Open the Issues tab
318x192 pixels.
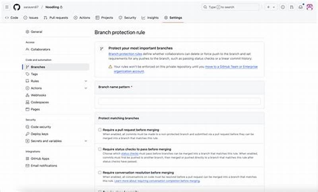pyautogui.click(x=31, y=17)
